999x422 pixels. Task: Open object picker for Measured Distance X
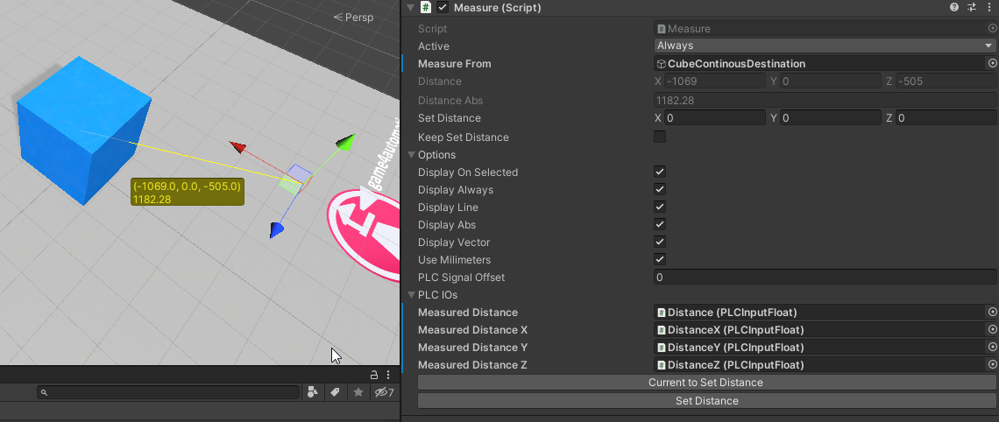pos(992,330)
